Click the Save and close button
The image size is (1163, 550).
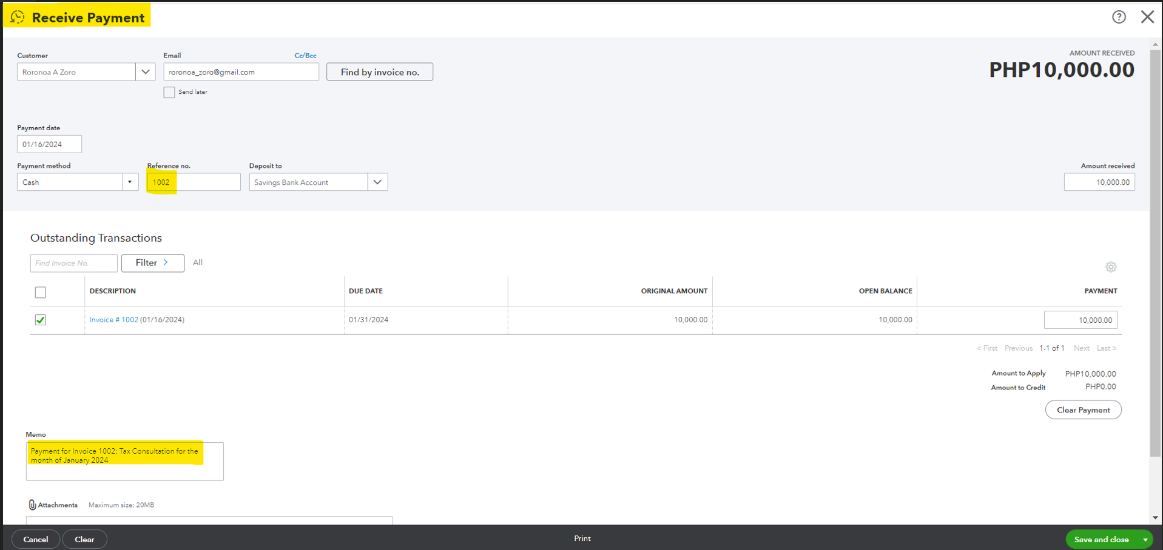tap(1102, 540)
